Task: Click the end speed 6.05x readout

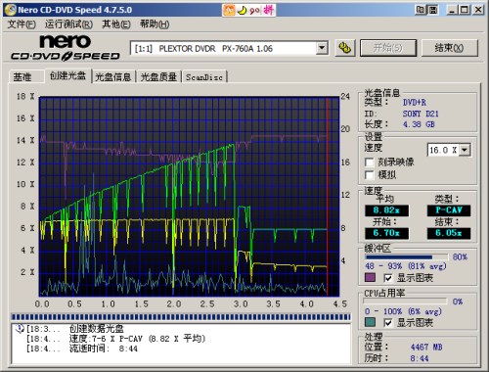Action: point(449,233)
